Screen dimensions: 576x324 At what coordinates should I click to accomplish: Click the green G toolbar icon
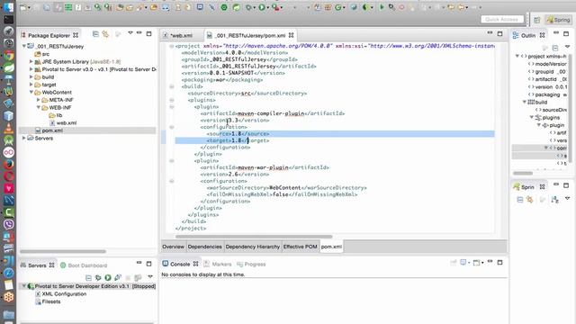[338, 7]
